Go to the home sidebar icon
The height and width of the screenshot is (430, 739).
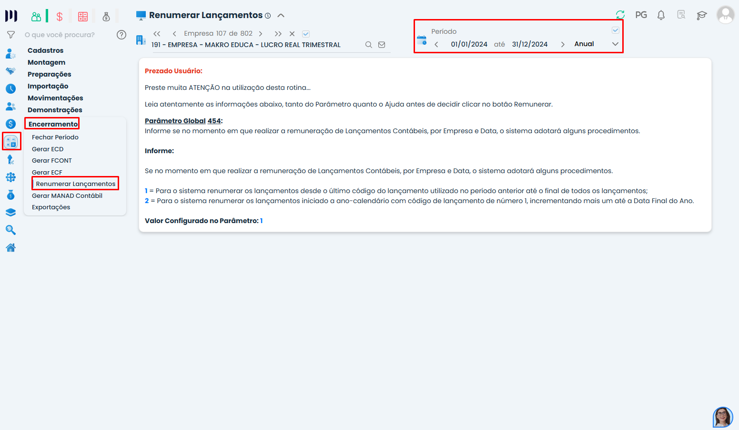11,247
